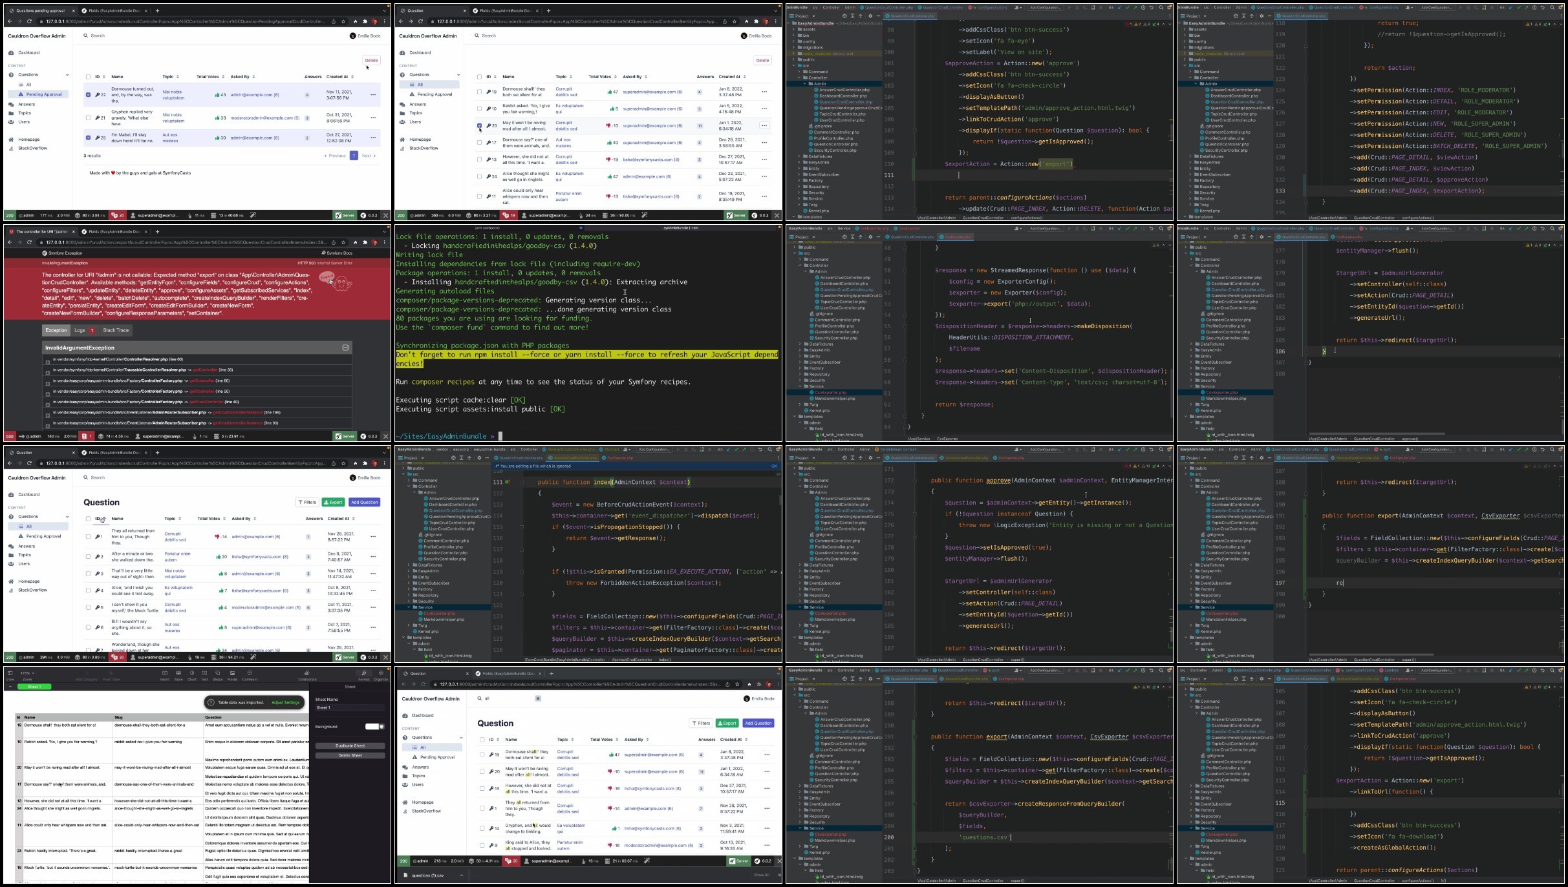
Task: Expand the questions (1).csv download chevron
Action: pos(462,875)
